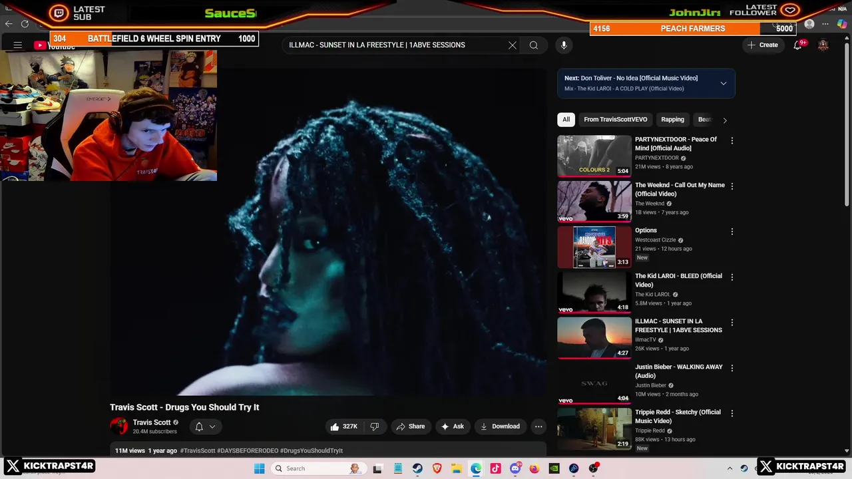Viewport: 852px width, 479px height.
Task: Open options for Peace Of Mind video
Action: 732,141
